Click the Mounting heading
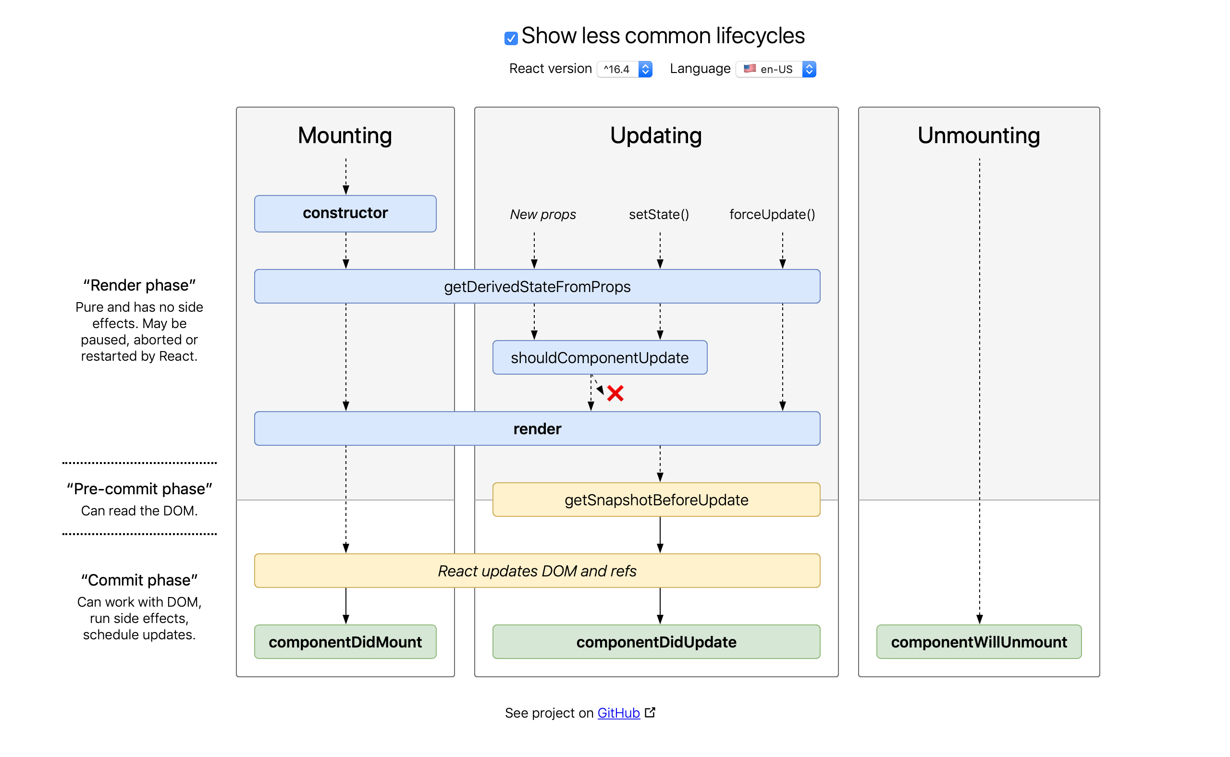The height and width of the screenshot is (757, 1230). pos(344,135)
